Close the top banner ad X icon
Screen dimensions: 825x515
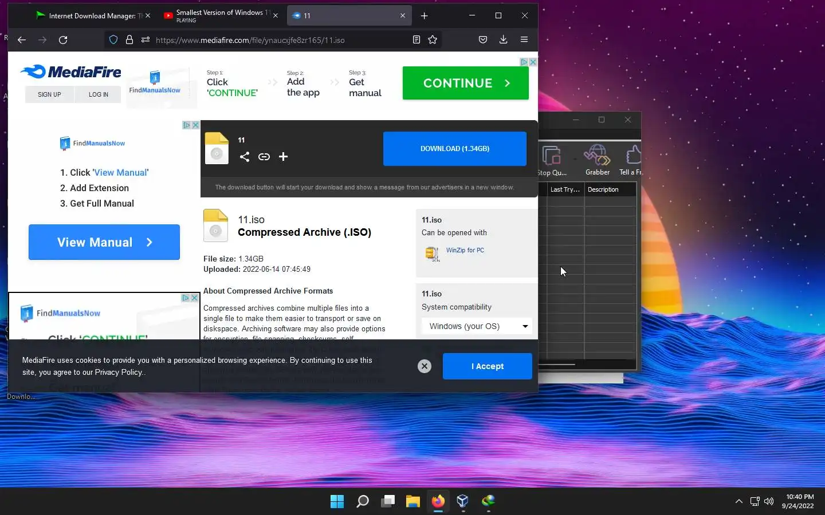(533, 62)
